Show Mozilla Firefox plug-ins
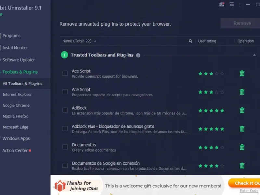The image size is (260, 195). [x=15, y=116]
